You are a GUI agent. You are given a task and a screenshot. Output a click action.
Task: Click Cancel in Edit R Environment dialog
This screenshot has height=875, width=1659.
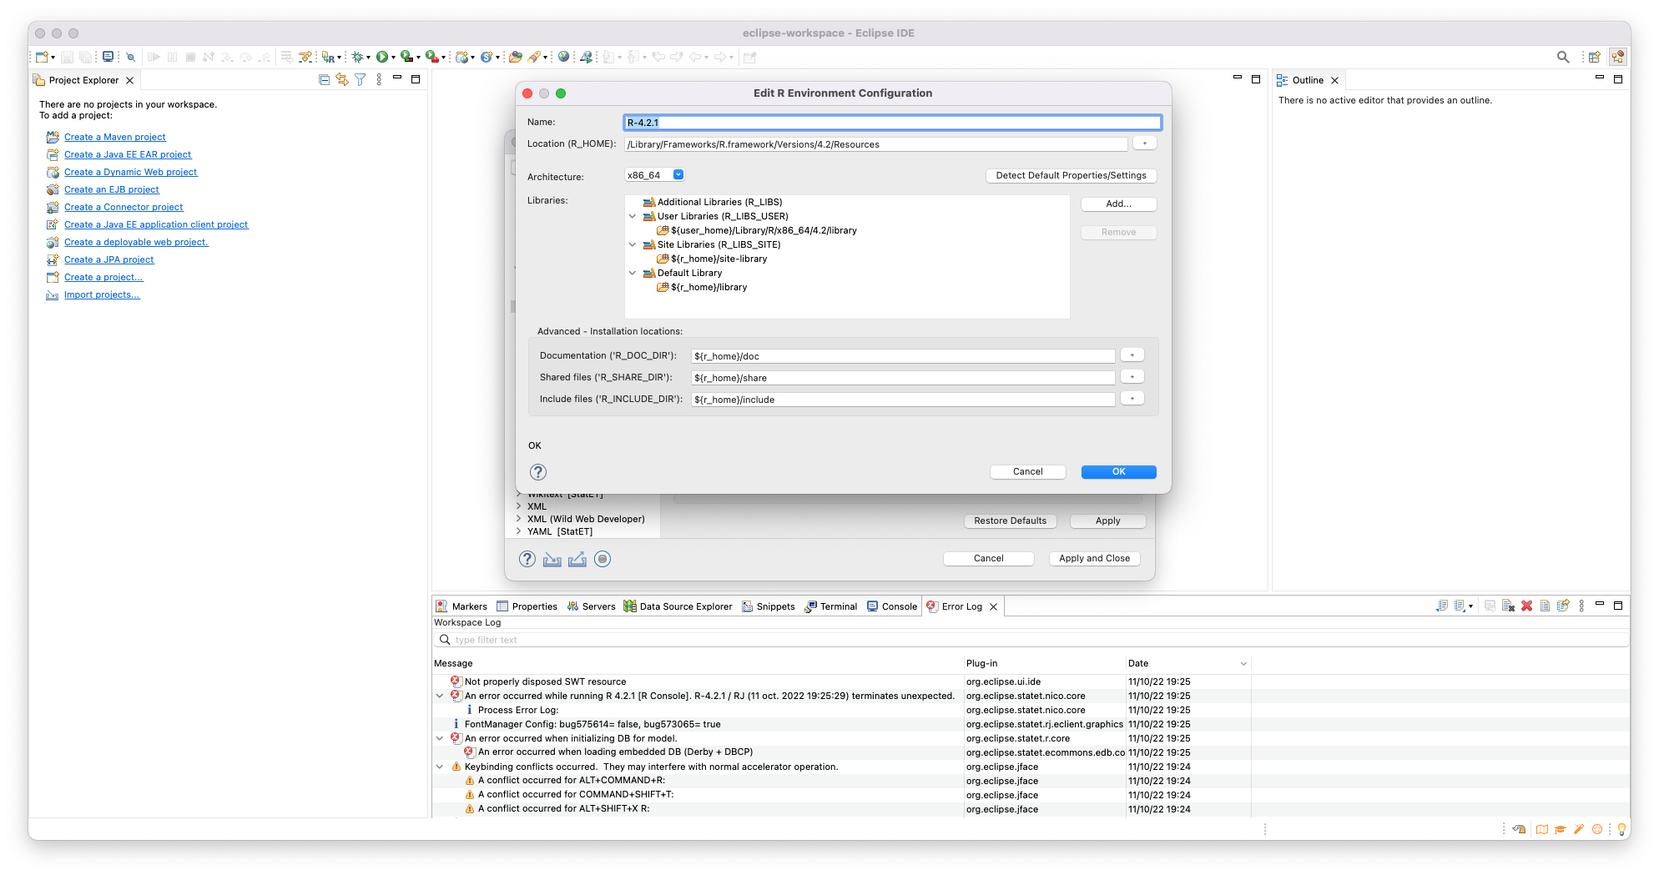click(x=1027, y=471)
